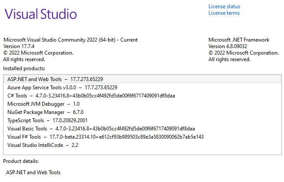Choose Microsoft JVM Debugger in the list
The image size is (284, 182).
(x=43, y=104)
